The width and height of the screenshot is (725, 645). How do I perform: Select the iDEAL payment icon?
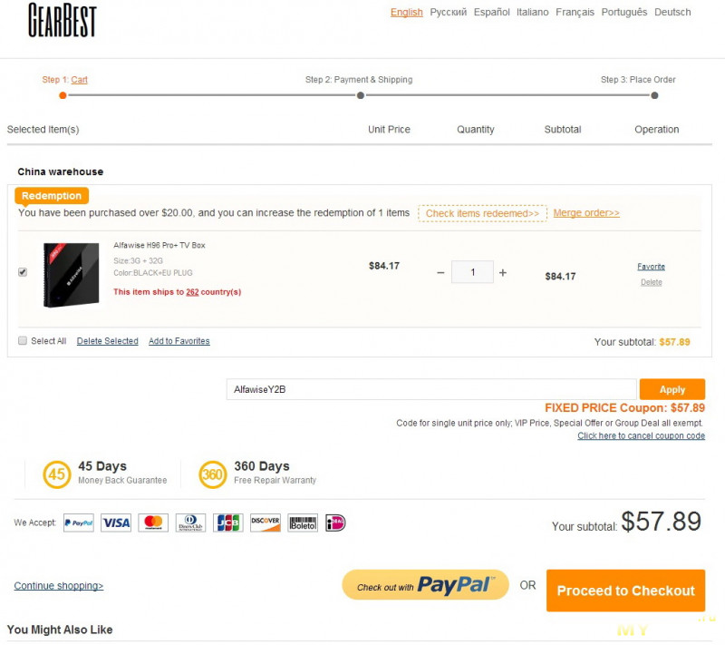tap(335, 523)
